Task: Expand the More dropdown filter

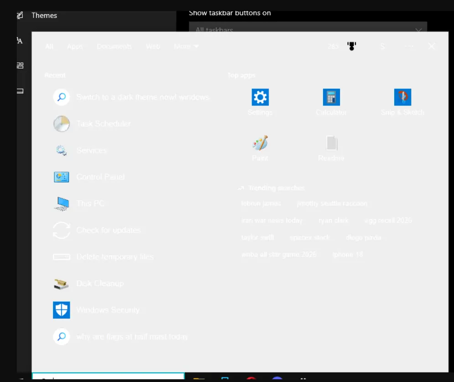Action: 186,47
